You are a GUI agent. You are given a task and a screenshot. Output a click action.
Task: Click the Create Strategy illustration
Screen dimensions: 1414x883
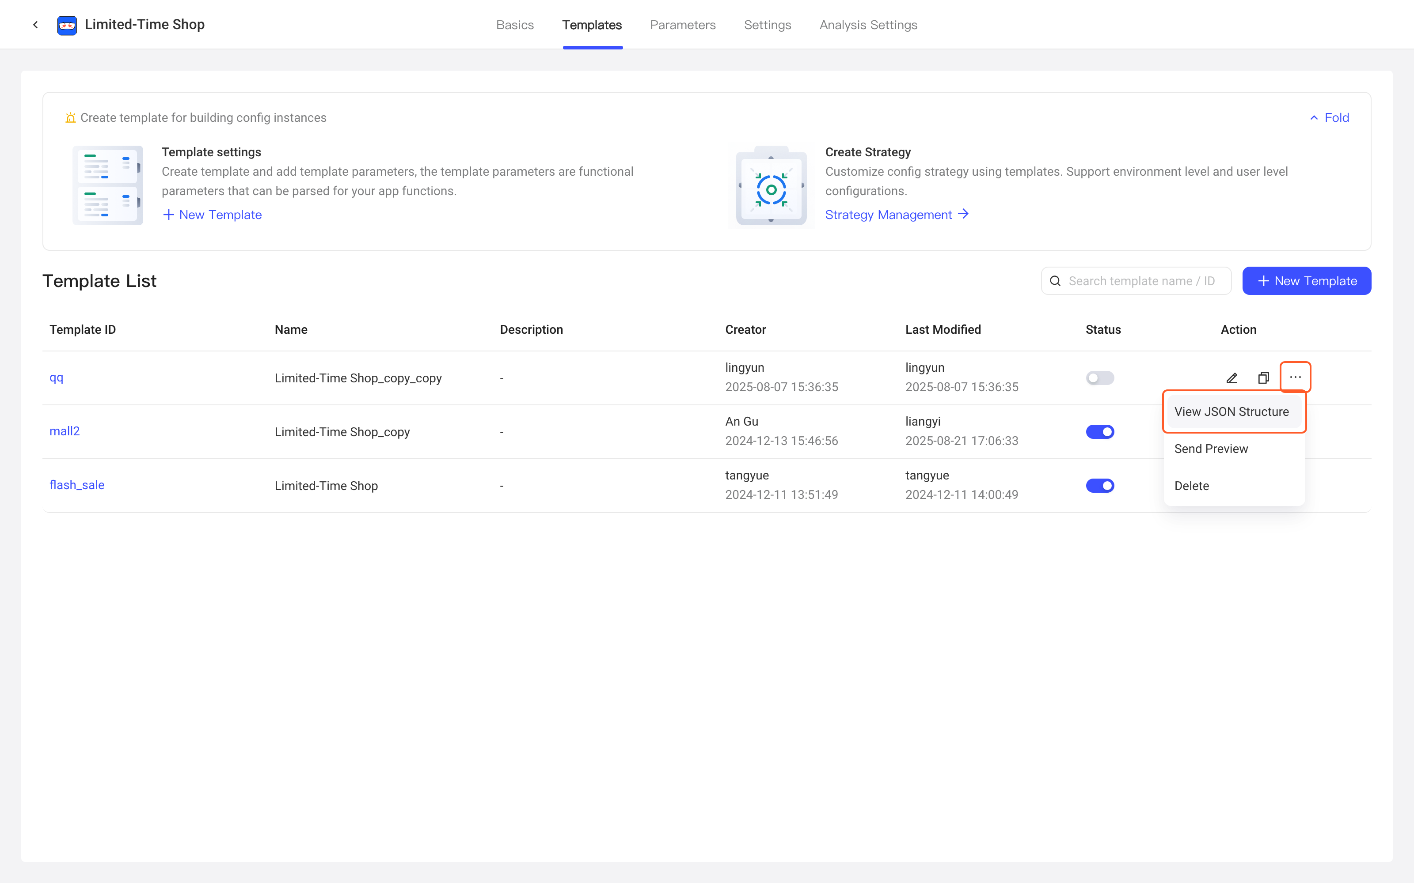coord(771,185)
